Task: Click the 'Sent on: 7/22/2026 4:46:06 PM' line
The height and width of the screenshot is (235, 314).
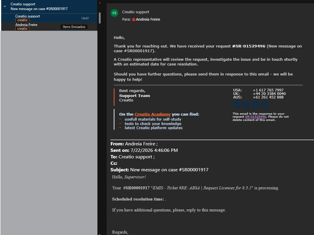Action: [x=144, y=150]
